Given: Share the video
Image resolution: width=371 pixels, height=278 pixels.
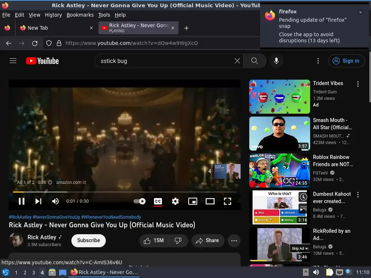Looking at the screenshot, I should [208, 241].
